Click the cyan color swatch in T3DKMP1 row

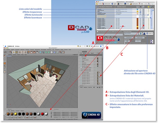(x=137, y=9)
